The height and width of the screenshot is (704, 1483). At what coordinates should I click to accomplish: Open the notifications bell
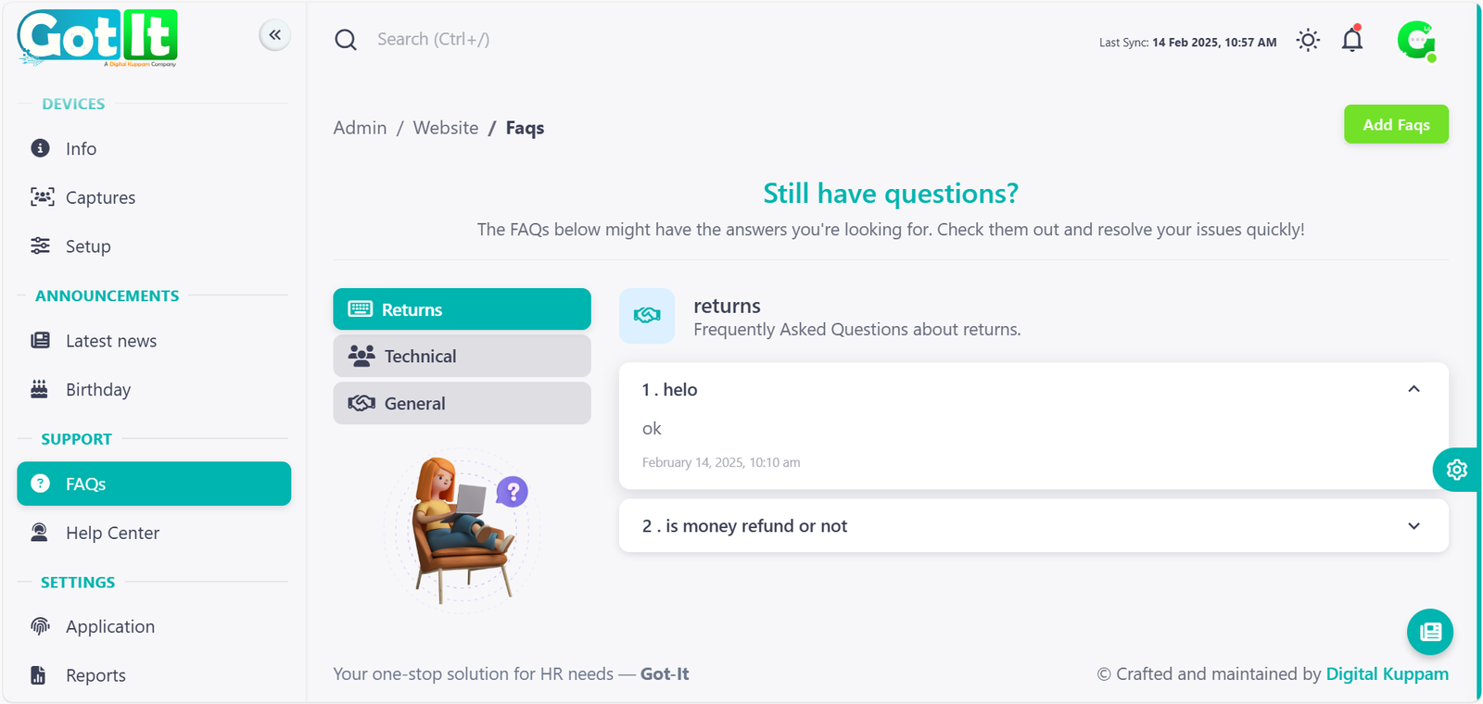pyautogui.click(x=1352, y=40)
